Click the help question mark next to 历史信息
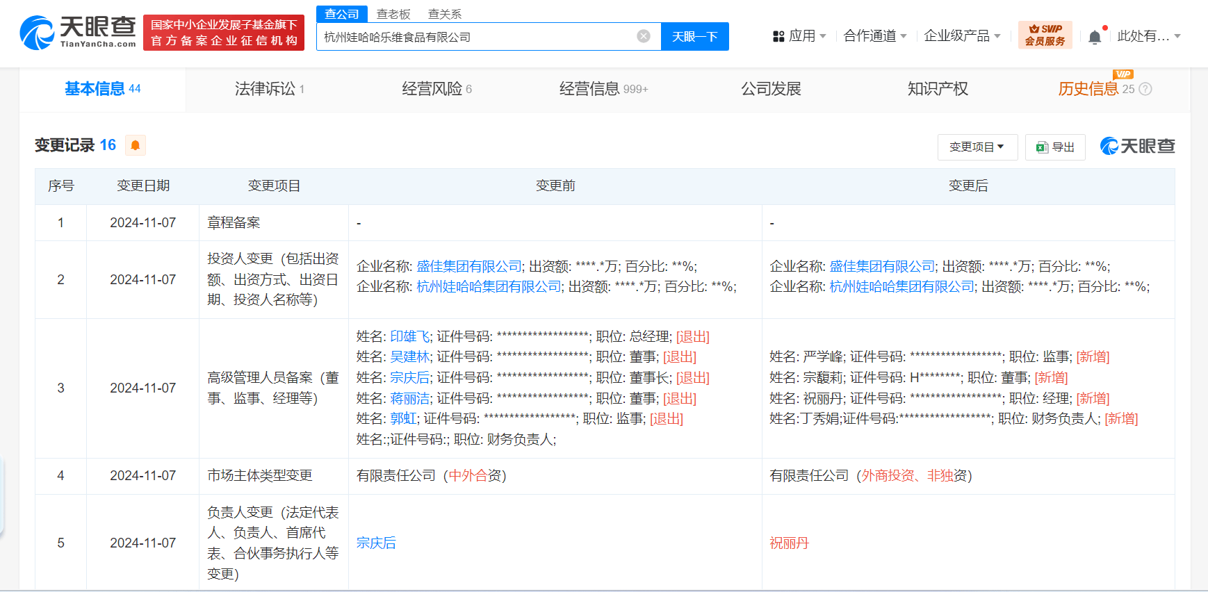Image resolution: width=1208 pixels, height=592 pixels. tap(1145, 89)
